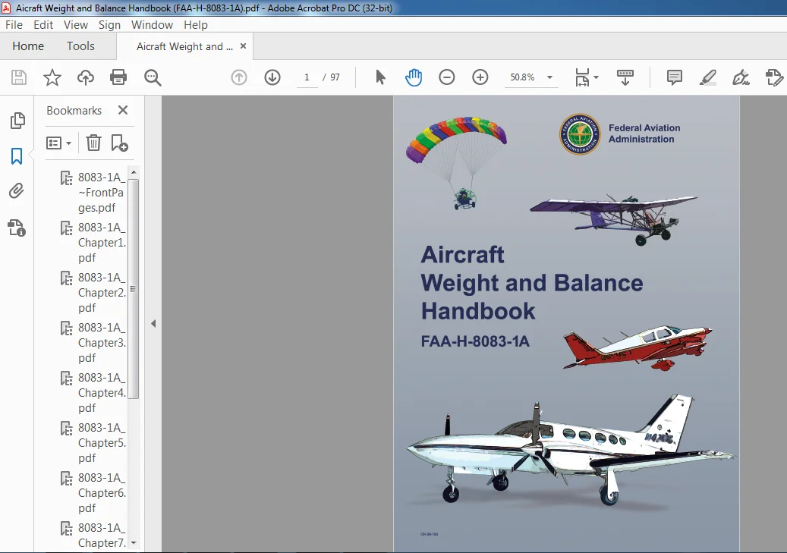Open the Window menu
787x553 pixels.
(x=152, y=24)
